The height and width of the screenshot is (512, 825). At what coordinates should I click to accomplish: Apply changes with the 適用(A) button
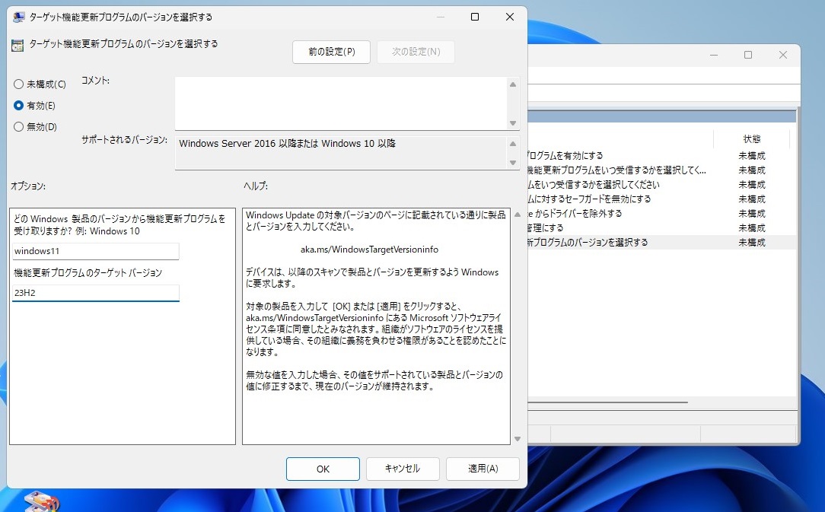click(x=483, y=469)
